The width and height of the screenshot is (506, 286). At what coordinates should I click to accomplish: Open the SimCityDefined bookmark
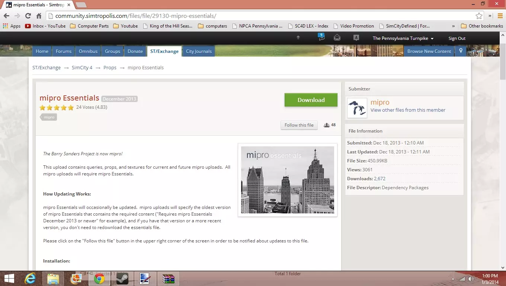(x=404, y=26)
